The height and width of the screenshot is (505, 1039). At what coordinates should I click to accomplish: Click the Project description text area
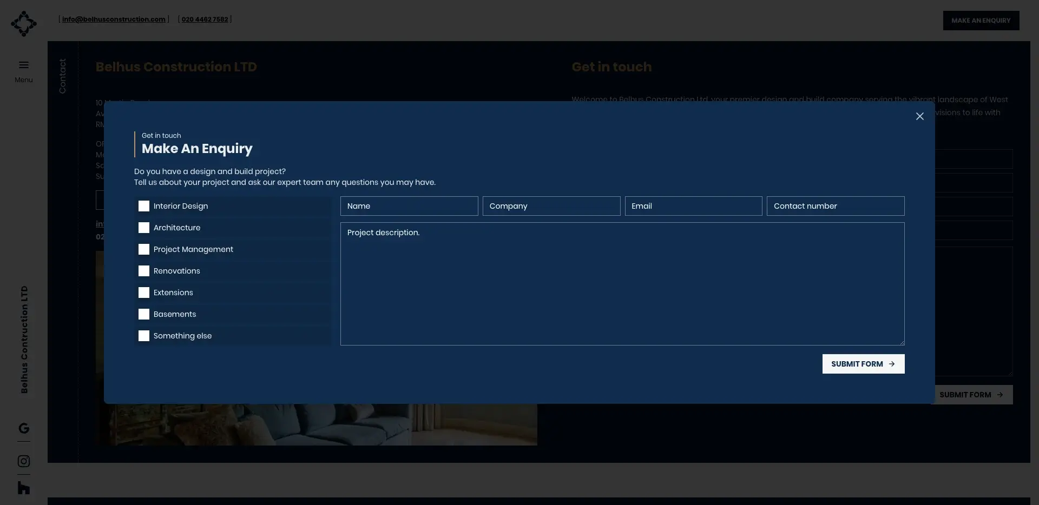coord(622,284)
